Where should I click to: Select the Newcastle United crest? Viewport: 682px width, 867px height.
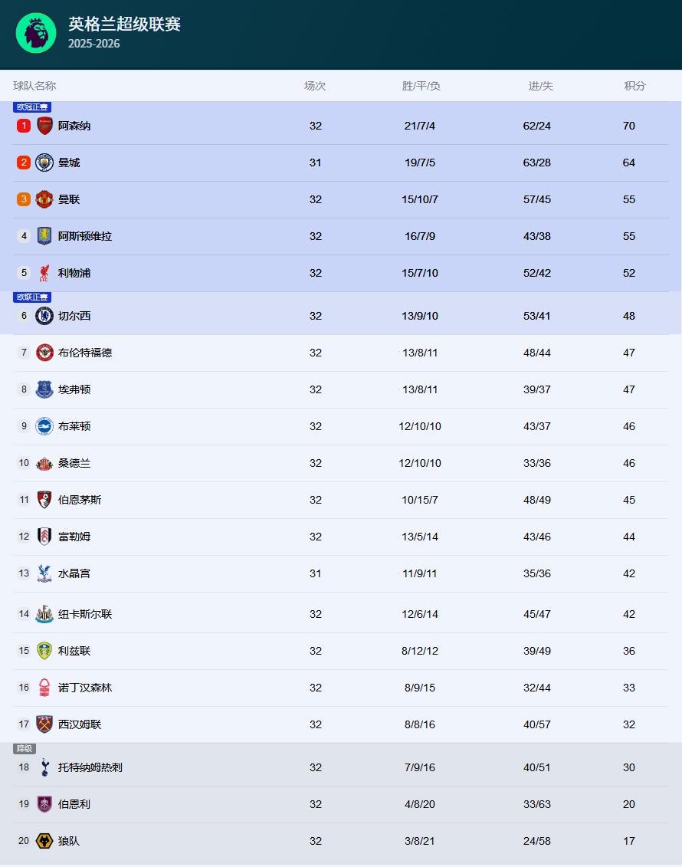44,614
